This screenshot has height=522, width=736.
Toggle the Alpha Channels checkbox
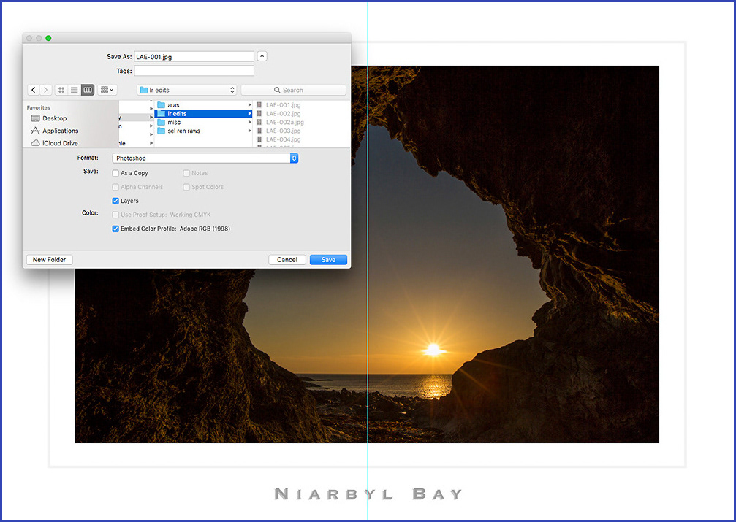point(115,187)
